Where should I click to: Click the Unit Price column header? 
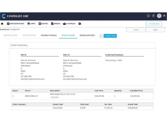[x=99, y=91]
